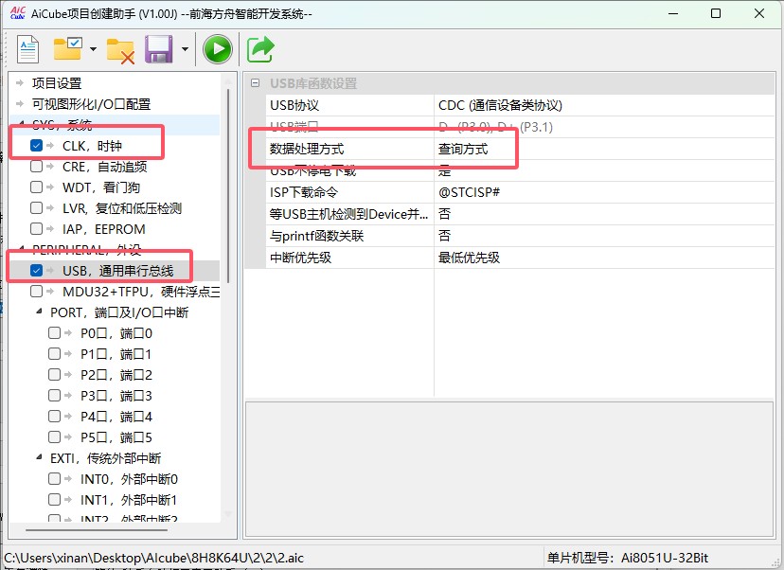Open dropdown arrow beside open-folder icon

coord(93,49)
